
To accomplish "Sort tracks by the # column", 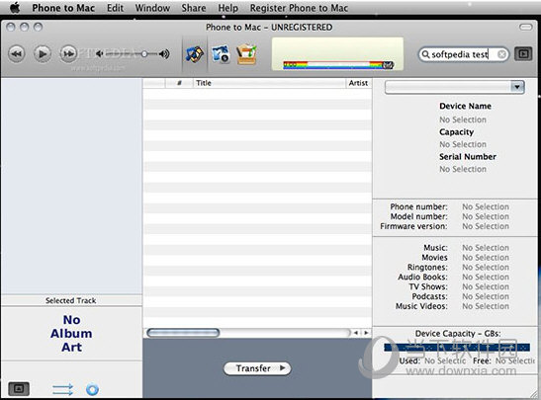I will (x=179, y=83).
